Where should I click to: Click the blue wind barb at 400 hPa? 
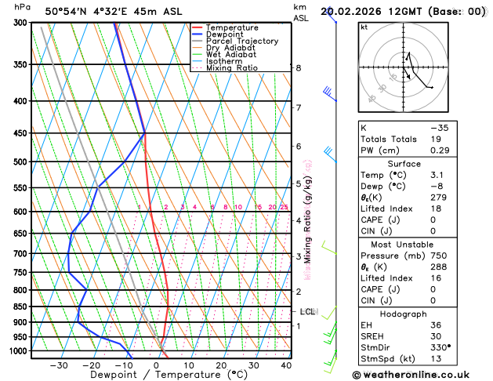click(x=329, y=93)
